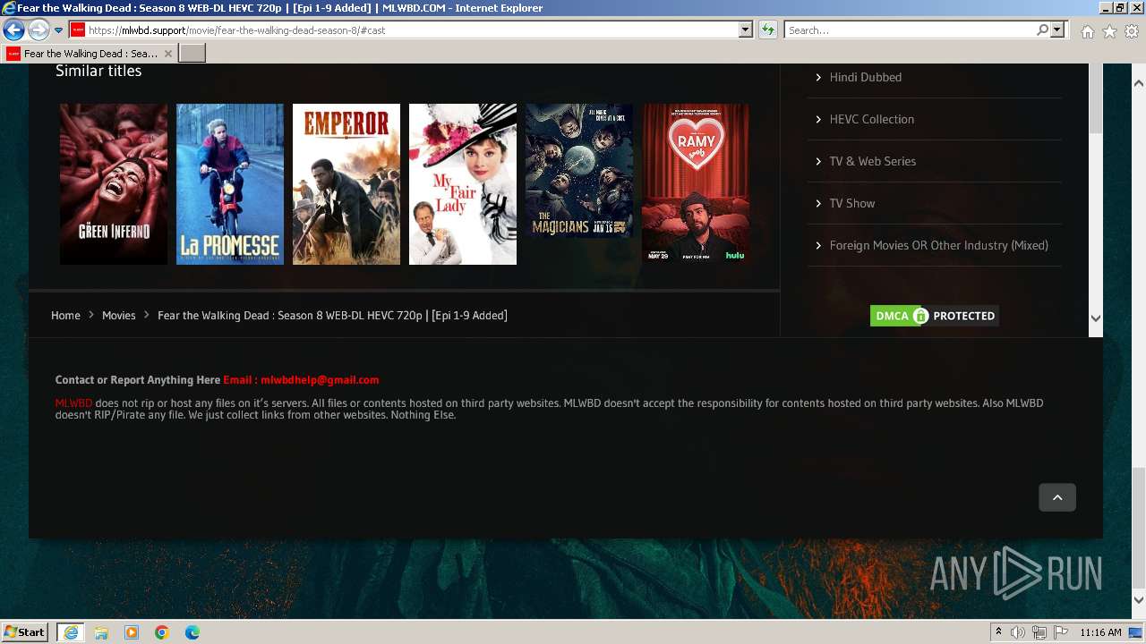Open the Ramy poster
The width and height of the screenshot is (1146, 644).
[696, 184]
